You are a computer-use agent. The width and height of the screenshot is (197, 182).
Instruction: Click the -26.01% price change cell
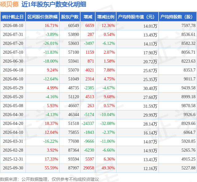(x=51, y=43)
